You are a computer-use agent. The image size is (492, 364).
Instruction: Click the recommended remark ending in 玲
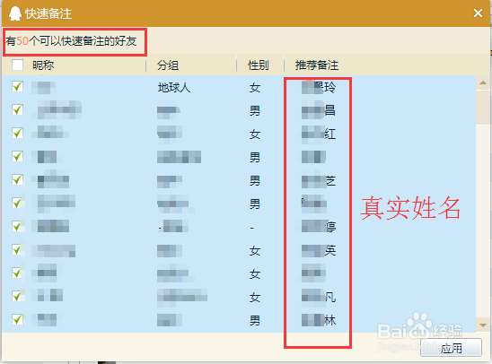click(319, 87)
